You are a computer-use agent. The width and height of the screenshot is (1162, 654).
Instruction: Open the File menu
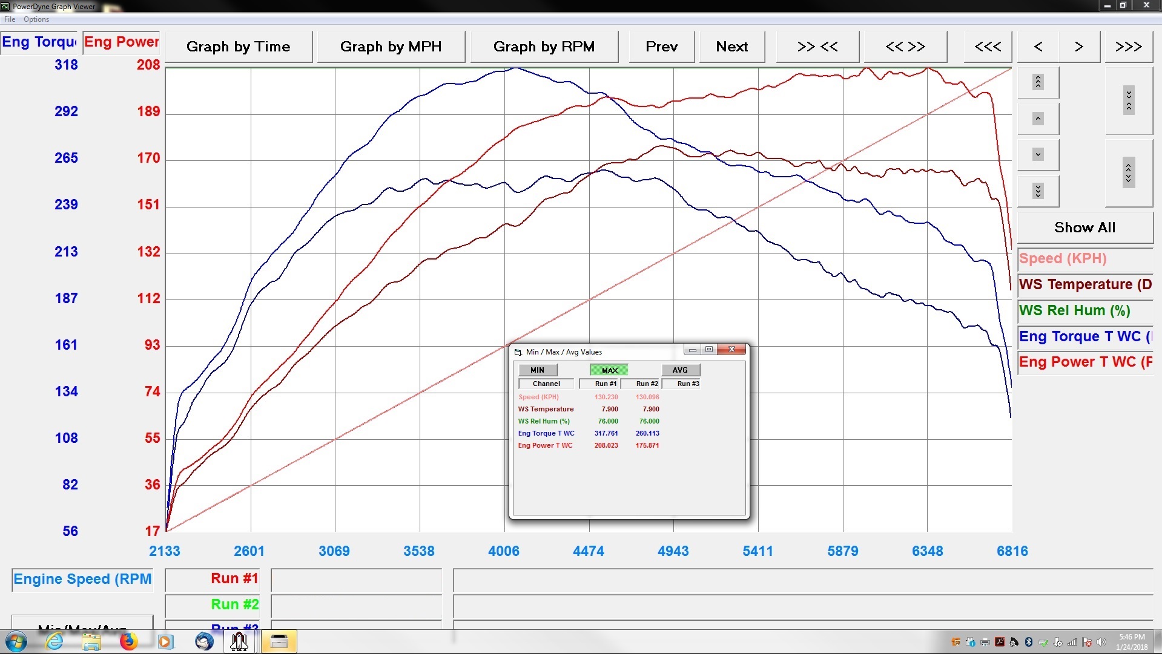point(10,19)
